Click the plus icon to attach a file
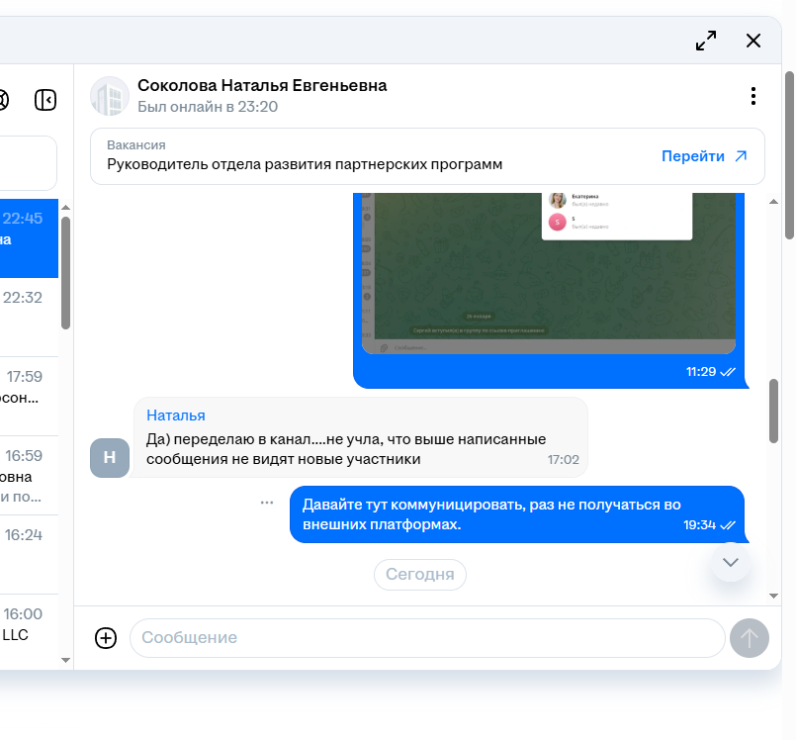Image resolution: width=796 pixels, height=740 pixels. point(106,638)
